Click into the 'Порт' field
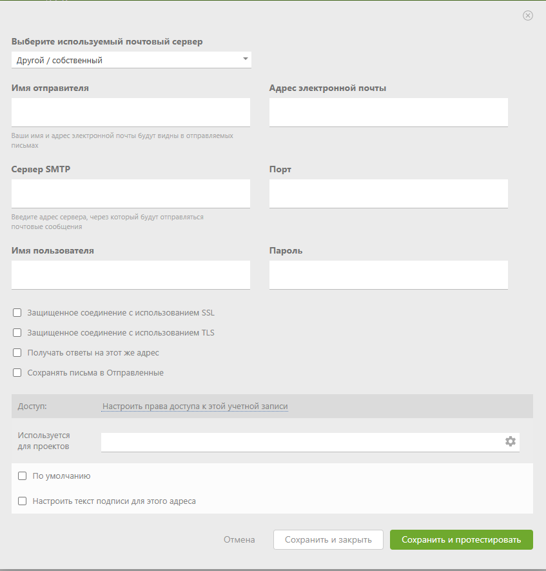Screen dimensions: 546x571 pyautogui.click(x=389, y=194)
